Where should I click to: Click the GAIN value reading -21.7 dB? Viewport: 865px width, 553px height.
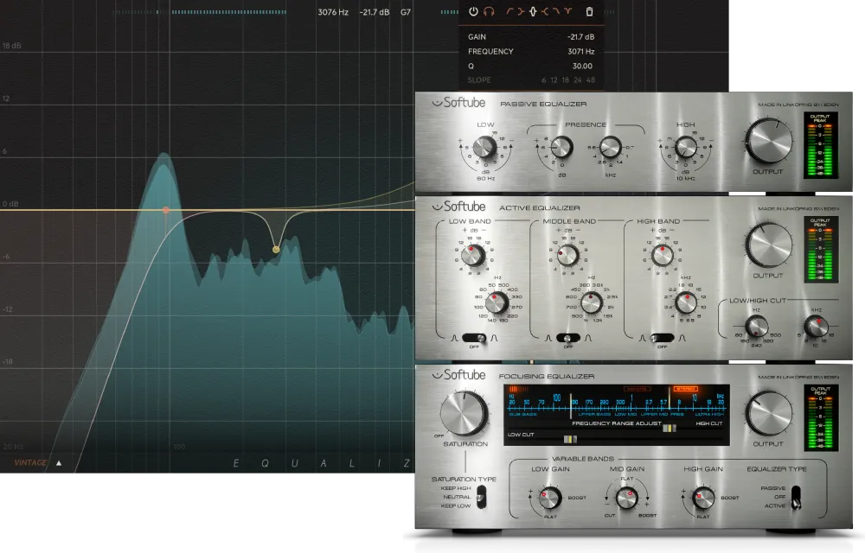tap(580, 36)
